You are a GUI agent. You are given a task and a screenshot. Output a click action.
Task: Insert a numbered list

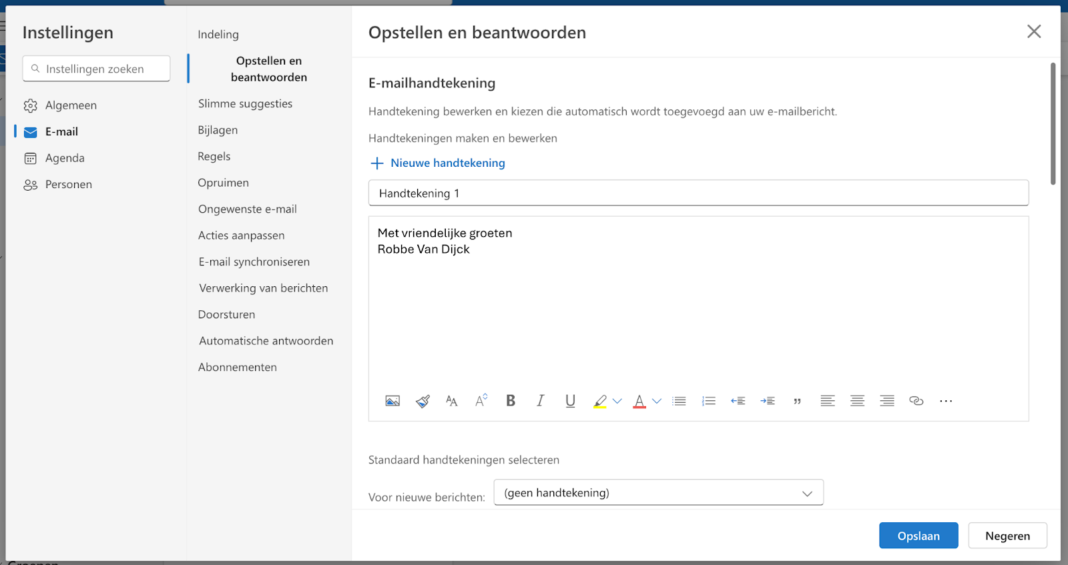[x=709, y=401]
